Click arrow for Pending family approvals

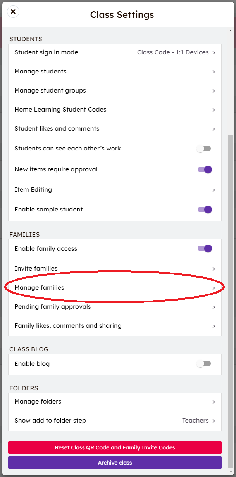tap(214, 307)
